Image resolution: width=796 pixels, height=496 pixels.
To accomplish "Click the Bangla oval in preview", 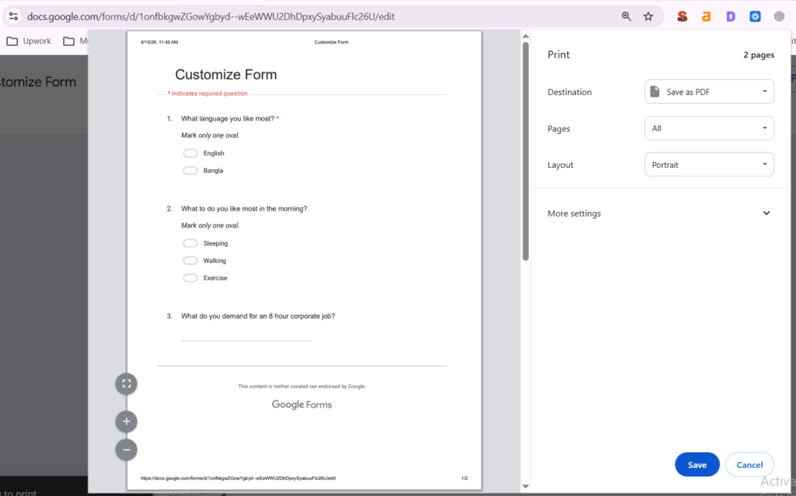I will coord(190,170).
